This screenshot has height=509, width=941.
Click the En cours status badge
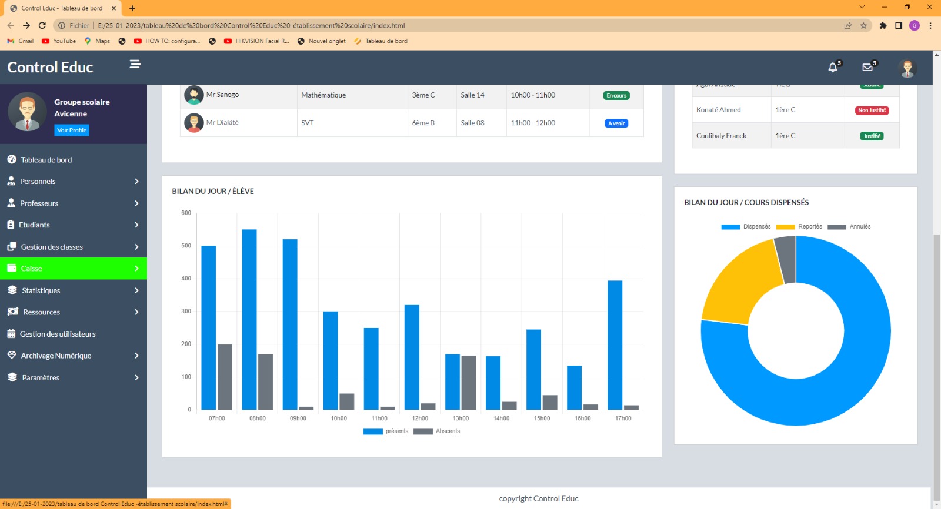(x=616, y=95)
